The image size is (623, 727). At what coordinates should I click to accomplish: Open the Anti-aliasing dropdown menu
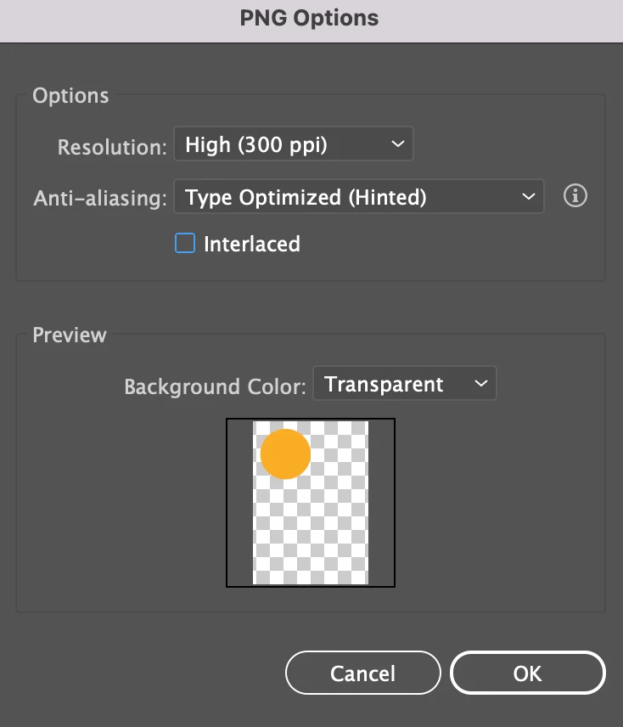(x=359, y=196)
